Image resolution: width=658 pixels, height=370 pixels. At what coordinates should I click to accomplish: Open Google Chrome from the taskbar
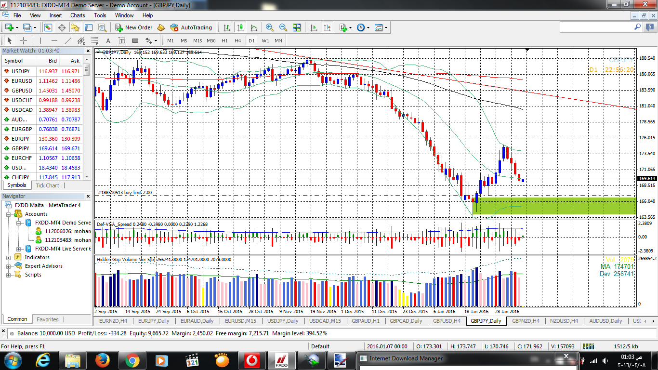click(132, 360)
